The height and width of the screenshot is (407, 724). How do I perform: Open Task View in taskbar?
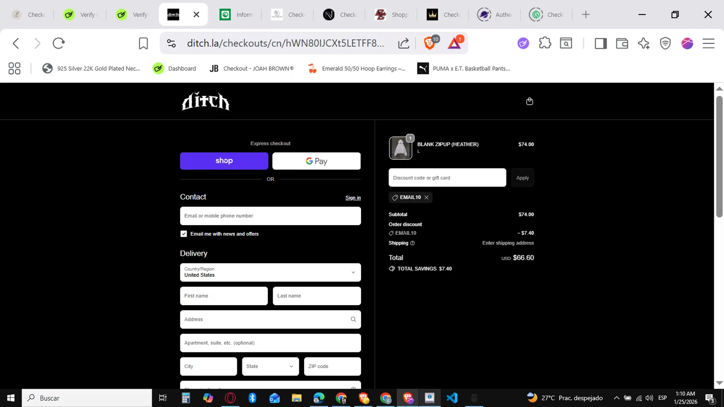click(163, 398)
